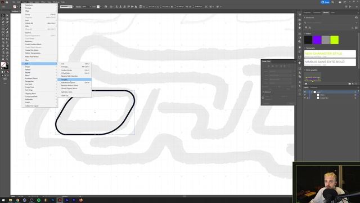Click the Home icon in top bar
The width and height of the screenshot is (360, 203).
(7, 2)
